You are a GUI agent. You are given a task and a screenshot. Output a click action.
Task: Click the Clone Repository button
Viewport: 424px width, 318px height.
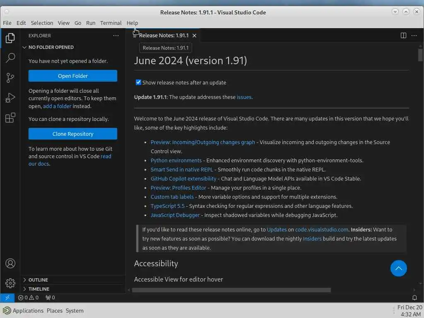pyautogui.click(x=73, y=134)
